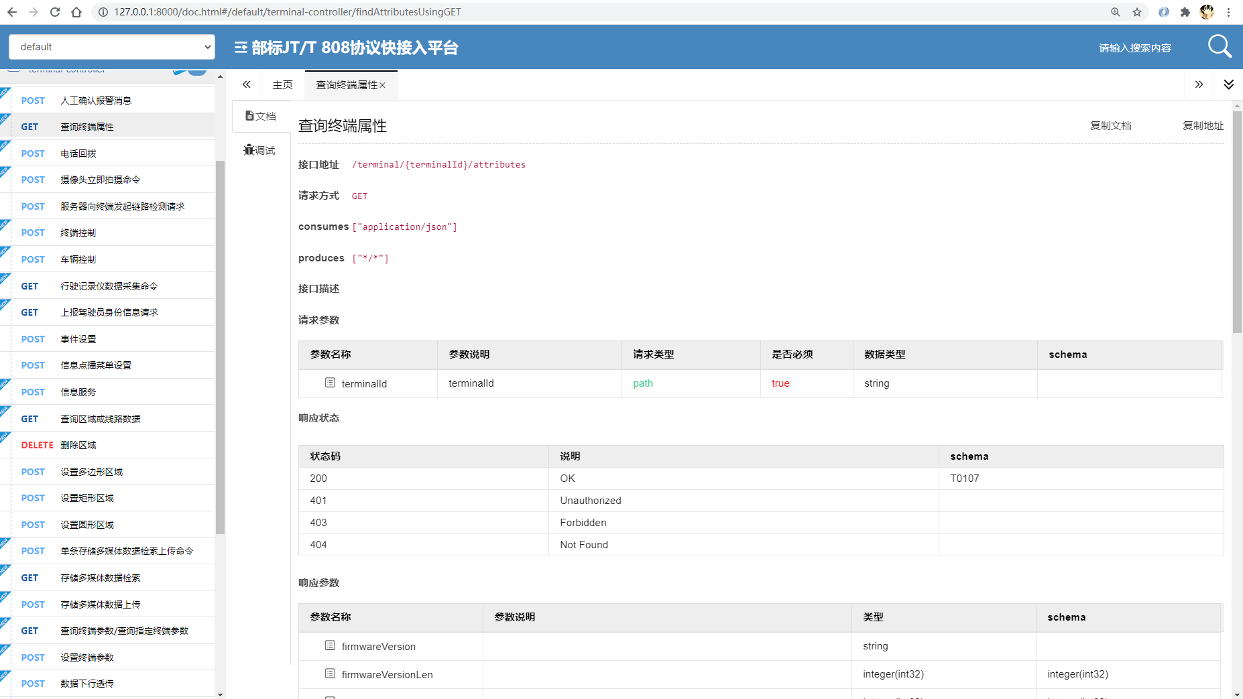Click the terminalId parameter row icon

pyautogui.click(x=330, y=383)
